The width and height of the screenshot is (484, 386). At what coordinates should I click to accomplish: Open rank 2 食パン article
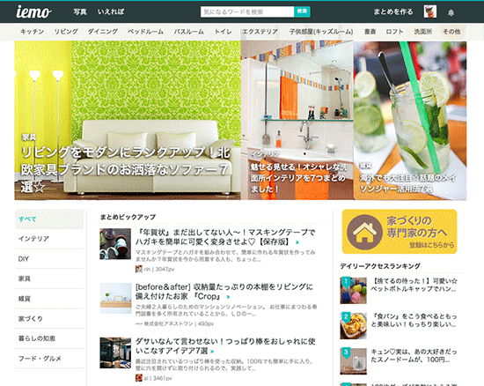tap(414, 320)
